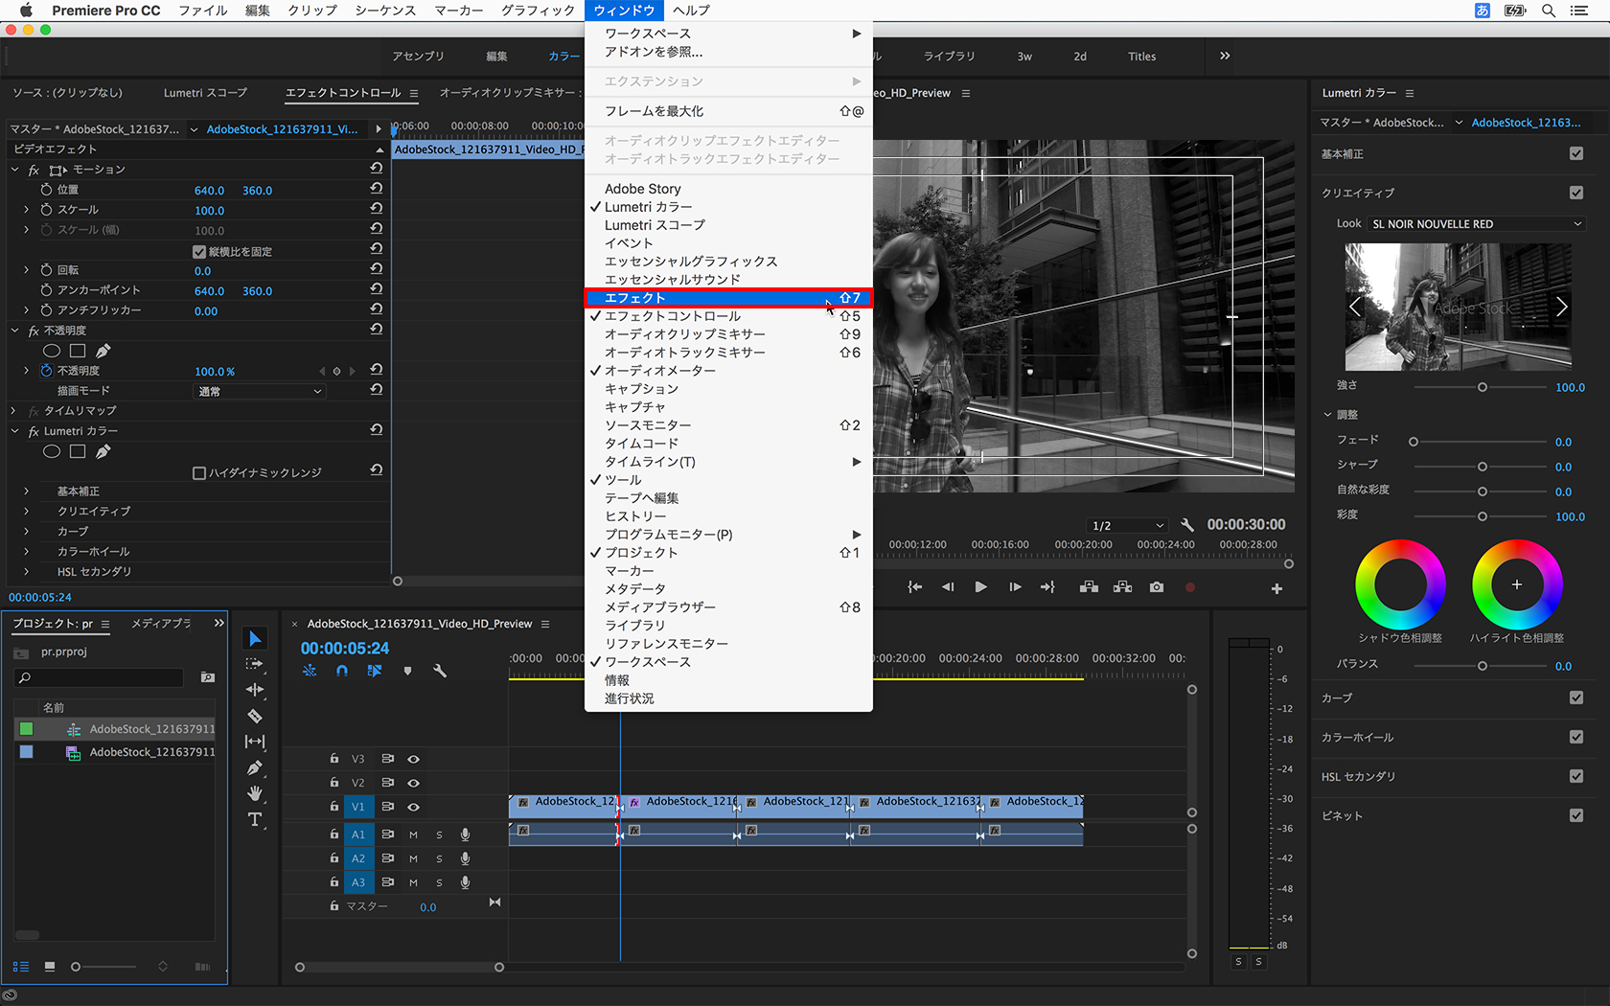Viewport: 1610px width, 1006px height.
Task: Click the free draw bezier mask icon under Opacity
Action: tap(103, 351)
